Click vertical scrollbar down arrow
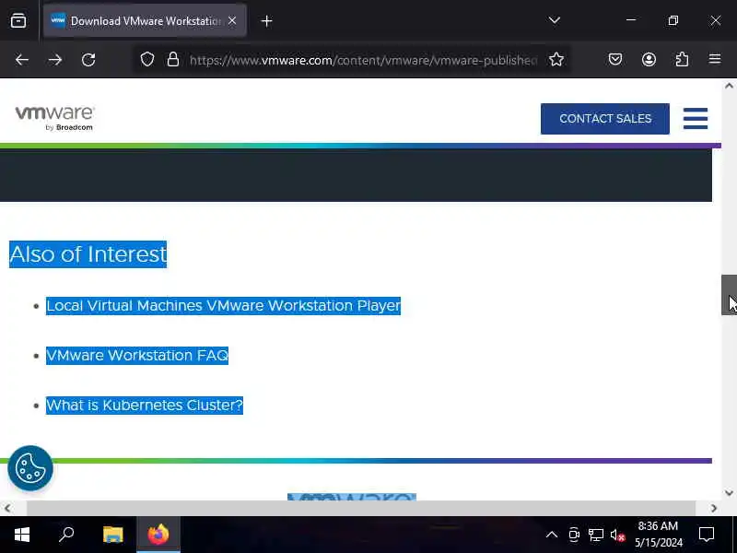 (729, 493)
